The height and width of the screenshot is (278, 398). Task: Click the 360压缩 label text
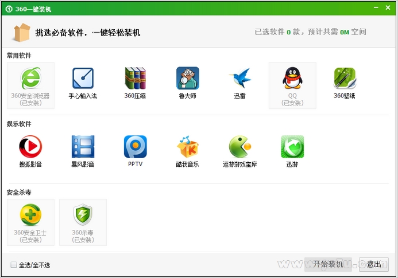pos(135,96)
